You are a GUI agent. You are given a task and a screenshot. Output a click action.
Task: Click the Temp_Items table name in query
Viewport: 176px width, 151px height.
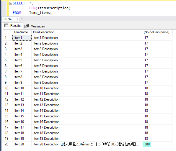coord(40,13)
